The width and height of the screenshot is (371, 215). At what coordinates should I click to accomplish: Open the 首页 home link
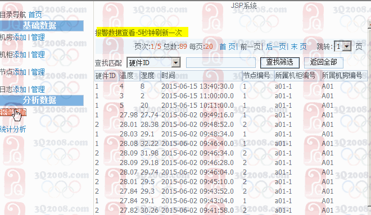tap(35, 15)
